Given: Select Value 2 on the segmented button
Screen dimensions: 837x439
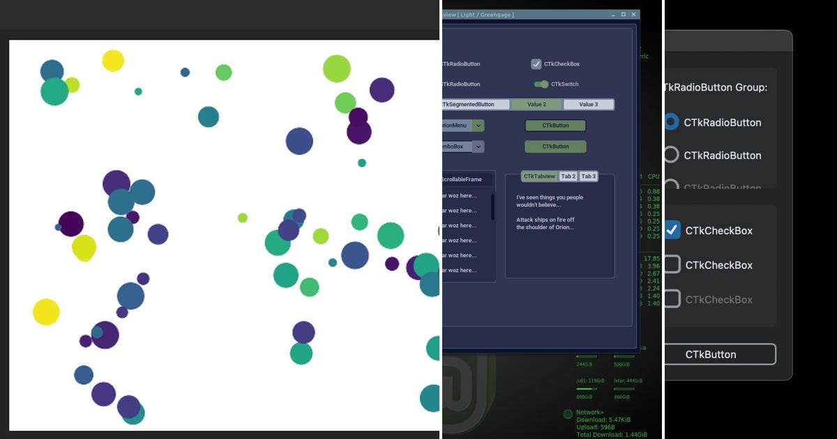Looking at the screenshot, I should (536, 104).
